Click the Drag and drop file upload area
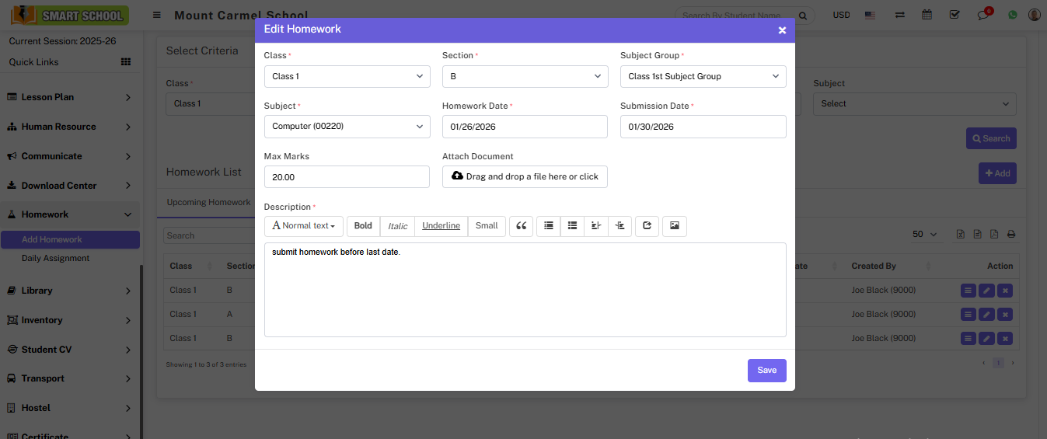 525,176
